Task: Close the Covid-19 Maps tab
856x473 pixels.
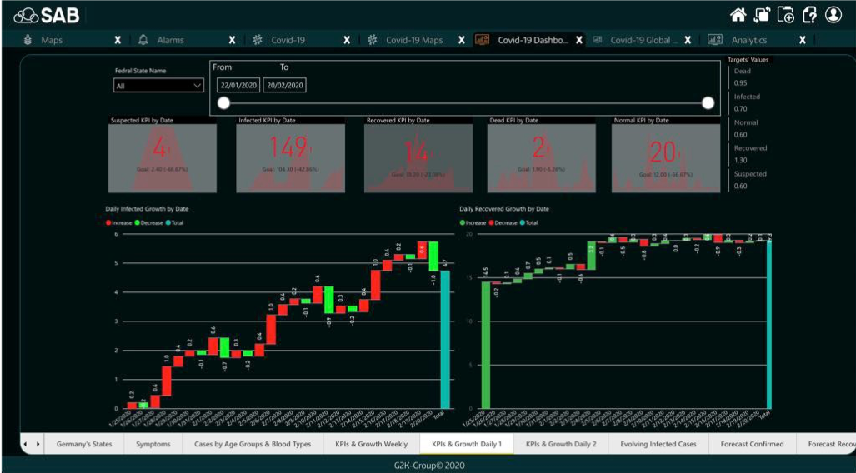Action: 461,40
